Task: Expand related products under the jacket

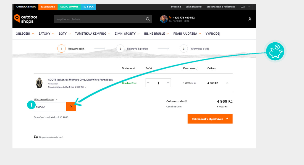Action: pyautogui.click(x=67, y=87)
